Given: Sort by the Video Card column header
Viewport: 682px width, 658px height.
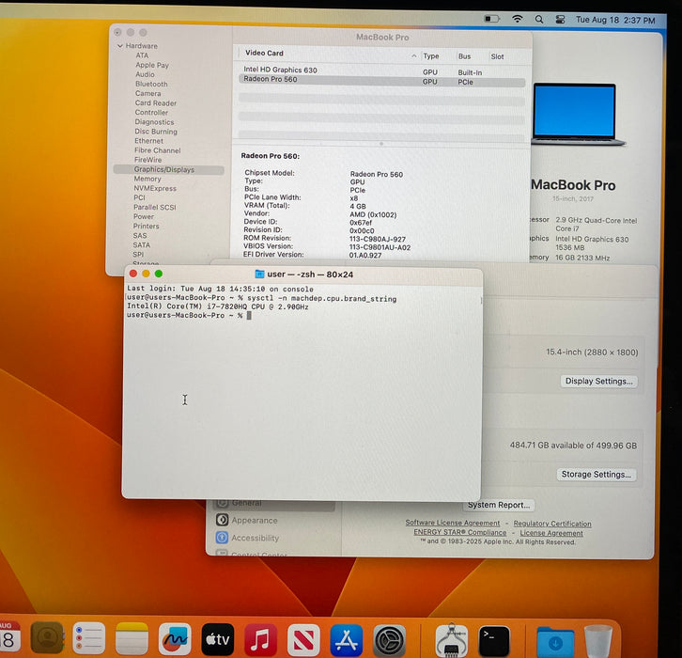Looking at the screenshot, I should (x=264, y=53).
